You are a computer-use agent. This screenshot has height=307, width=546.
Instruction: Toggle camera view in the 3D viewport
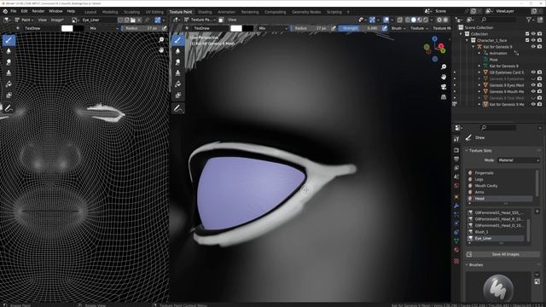pyautogui.click(x=444, y=87)
